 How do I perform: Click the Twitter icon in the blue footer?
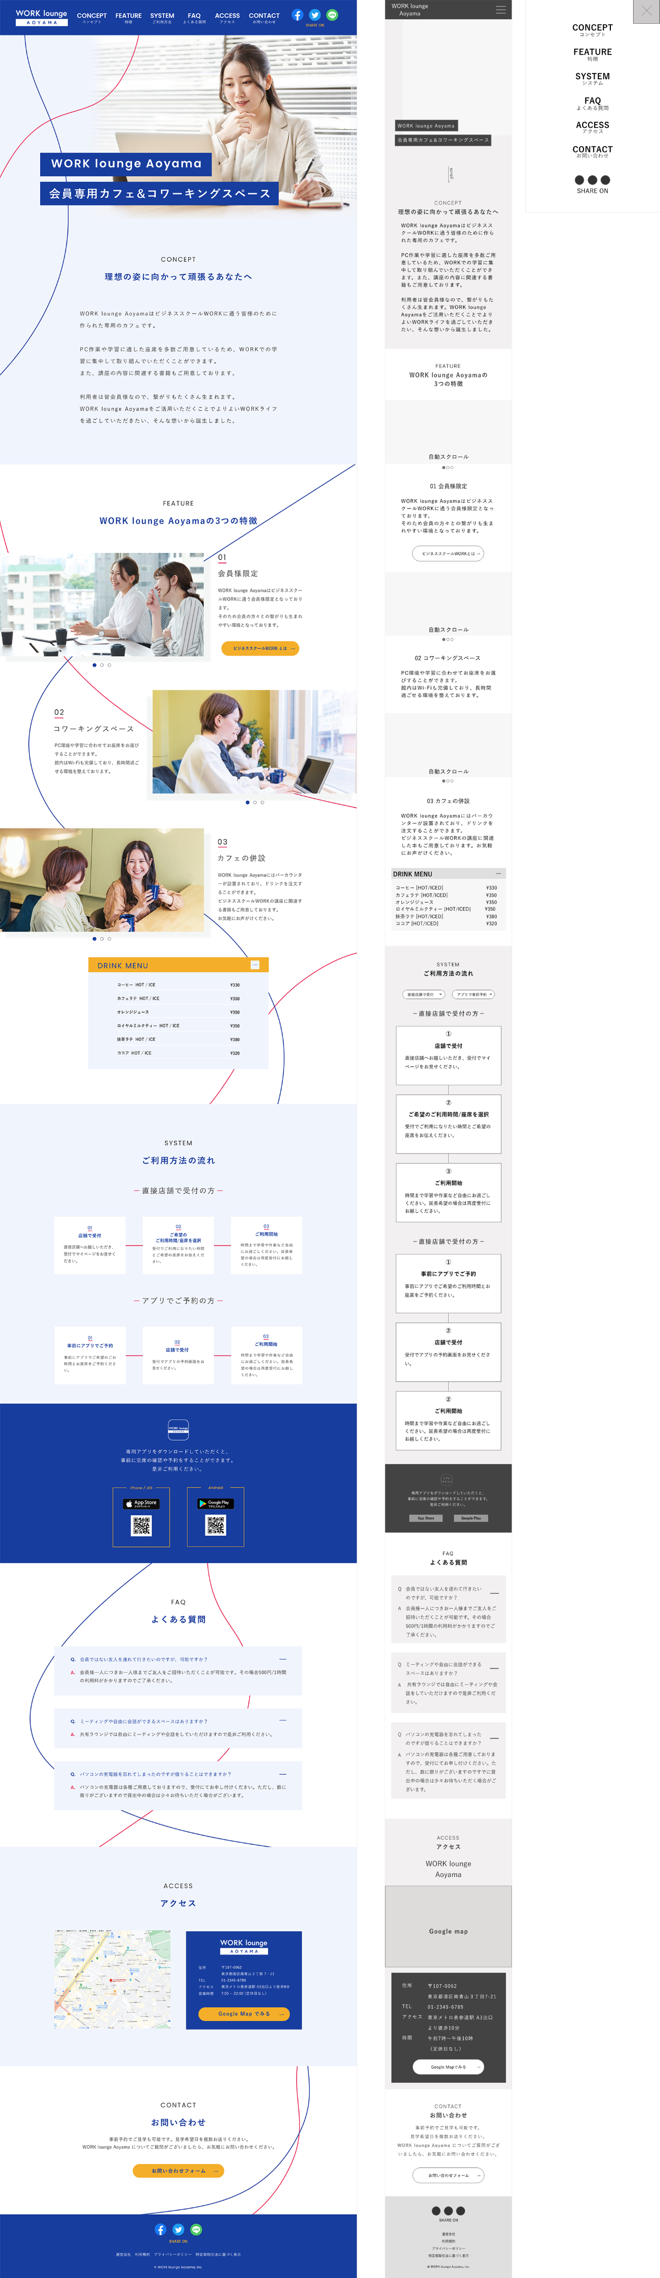coord(178,2229)
